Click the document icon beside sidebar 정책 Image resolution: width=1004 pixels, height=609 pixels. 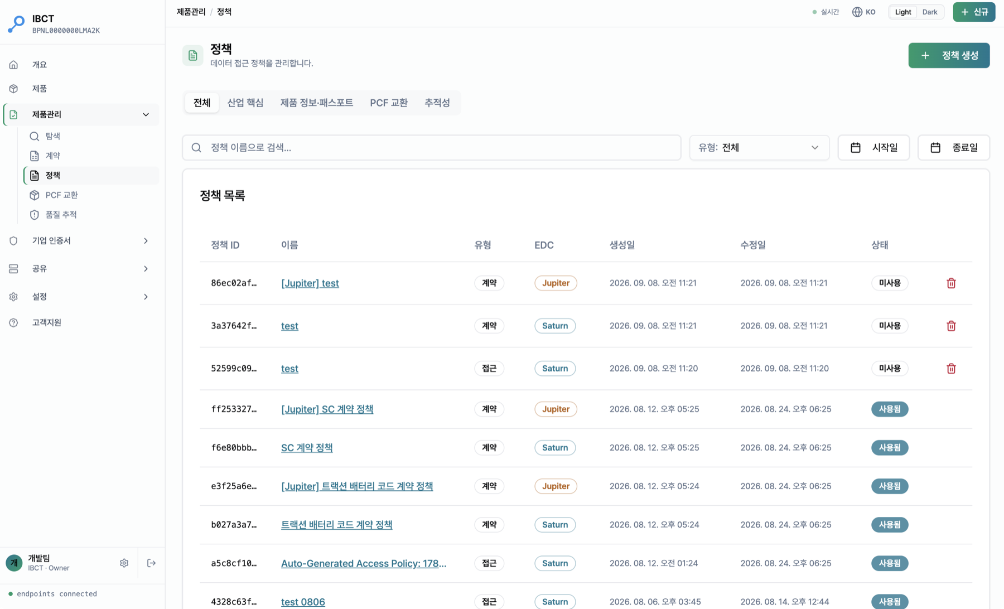click(x=35, y=175)
